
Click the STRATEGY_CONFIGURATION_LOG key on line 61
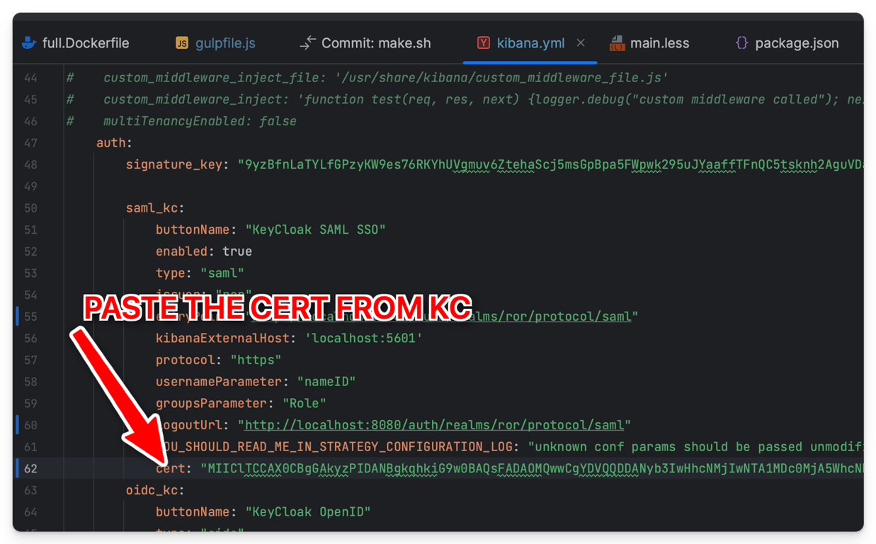pyautogui.click(x=337, y=446)
